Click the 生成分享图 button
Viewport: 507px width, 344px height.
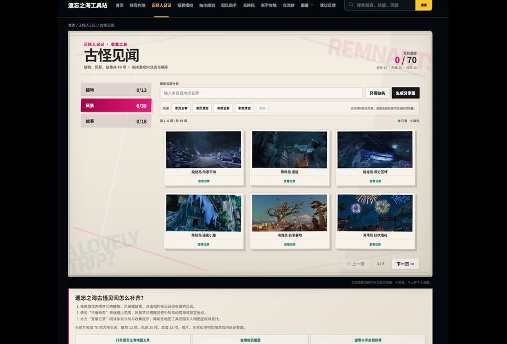click(x=406, y=93)
